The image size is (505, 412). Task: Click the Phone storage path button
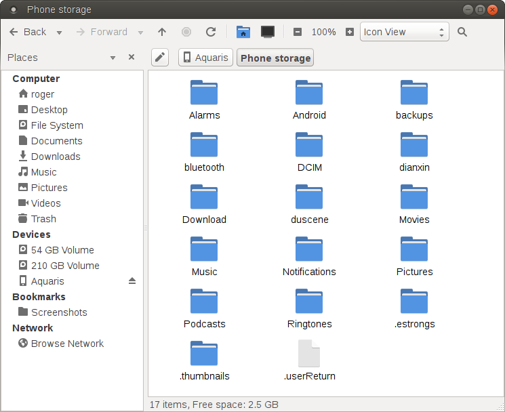click(275, 58)
